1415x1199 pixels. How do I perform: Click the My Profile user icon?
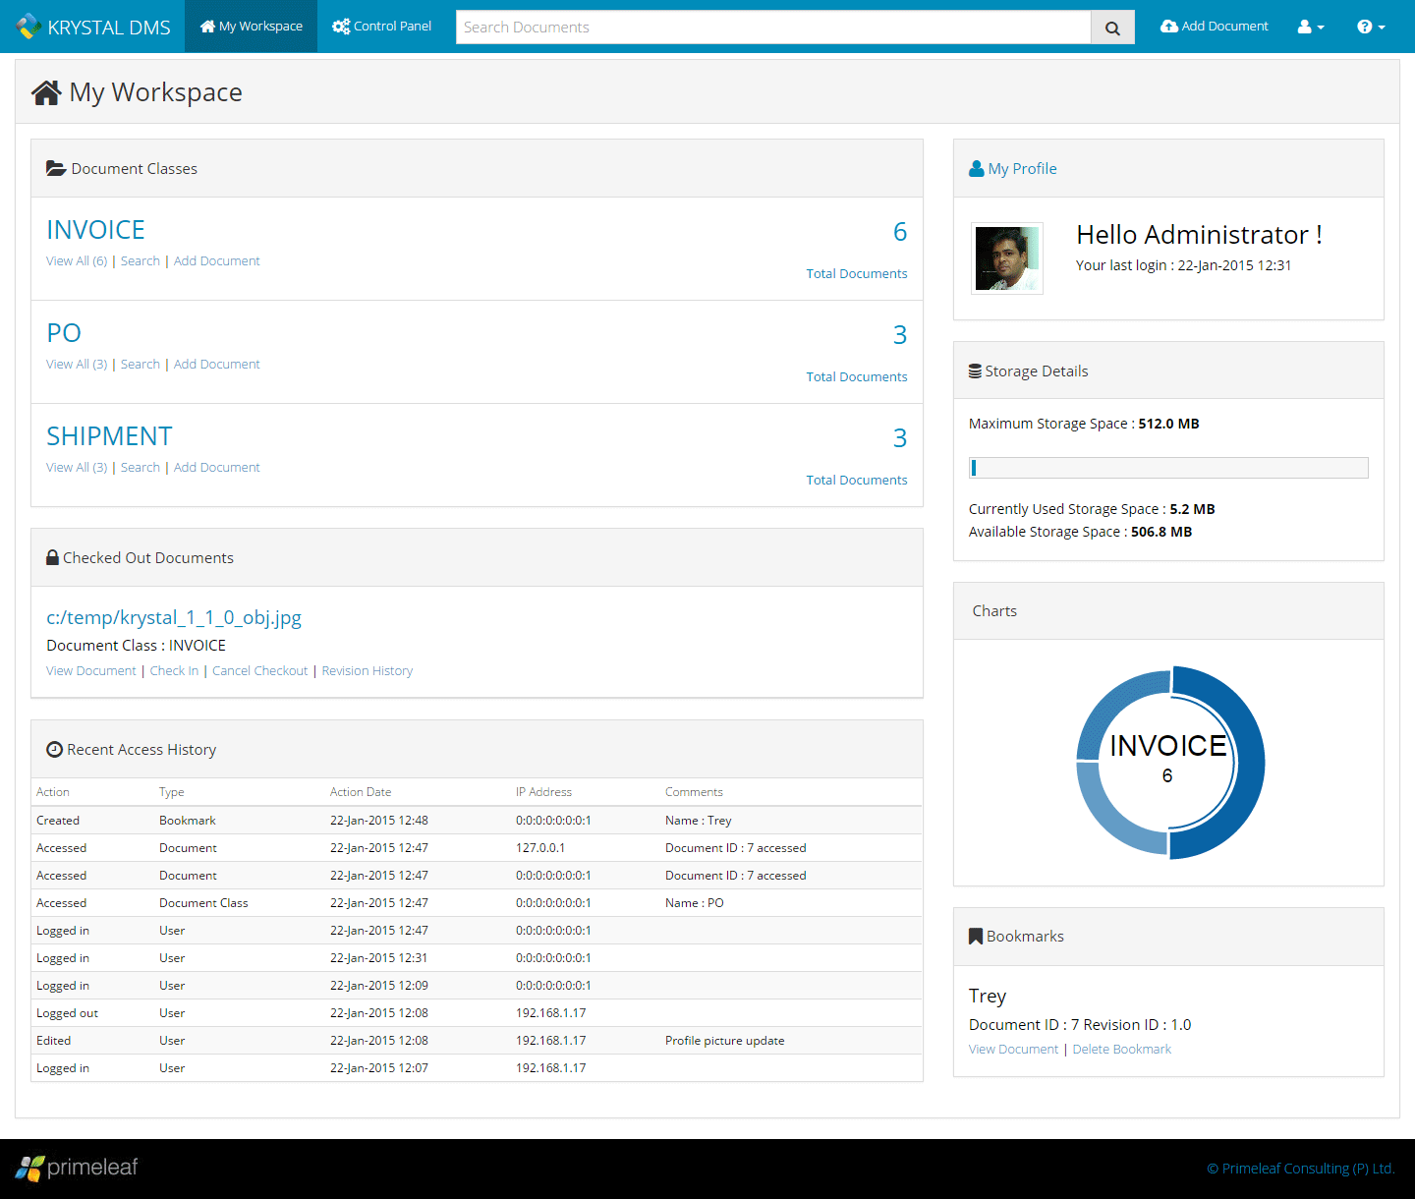tap(977, 169)
